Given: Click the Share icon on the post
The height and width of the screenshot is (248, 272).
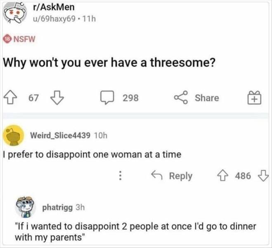Looking at the screenshot, I should [181, 97].
